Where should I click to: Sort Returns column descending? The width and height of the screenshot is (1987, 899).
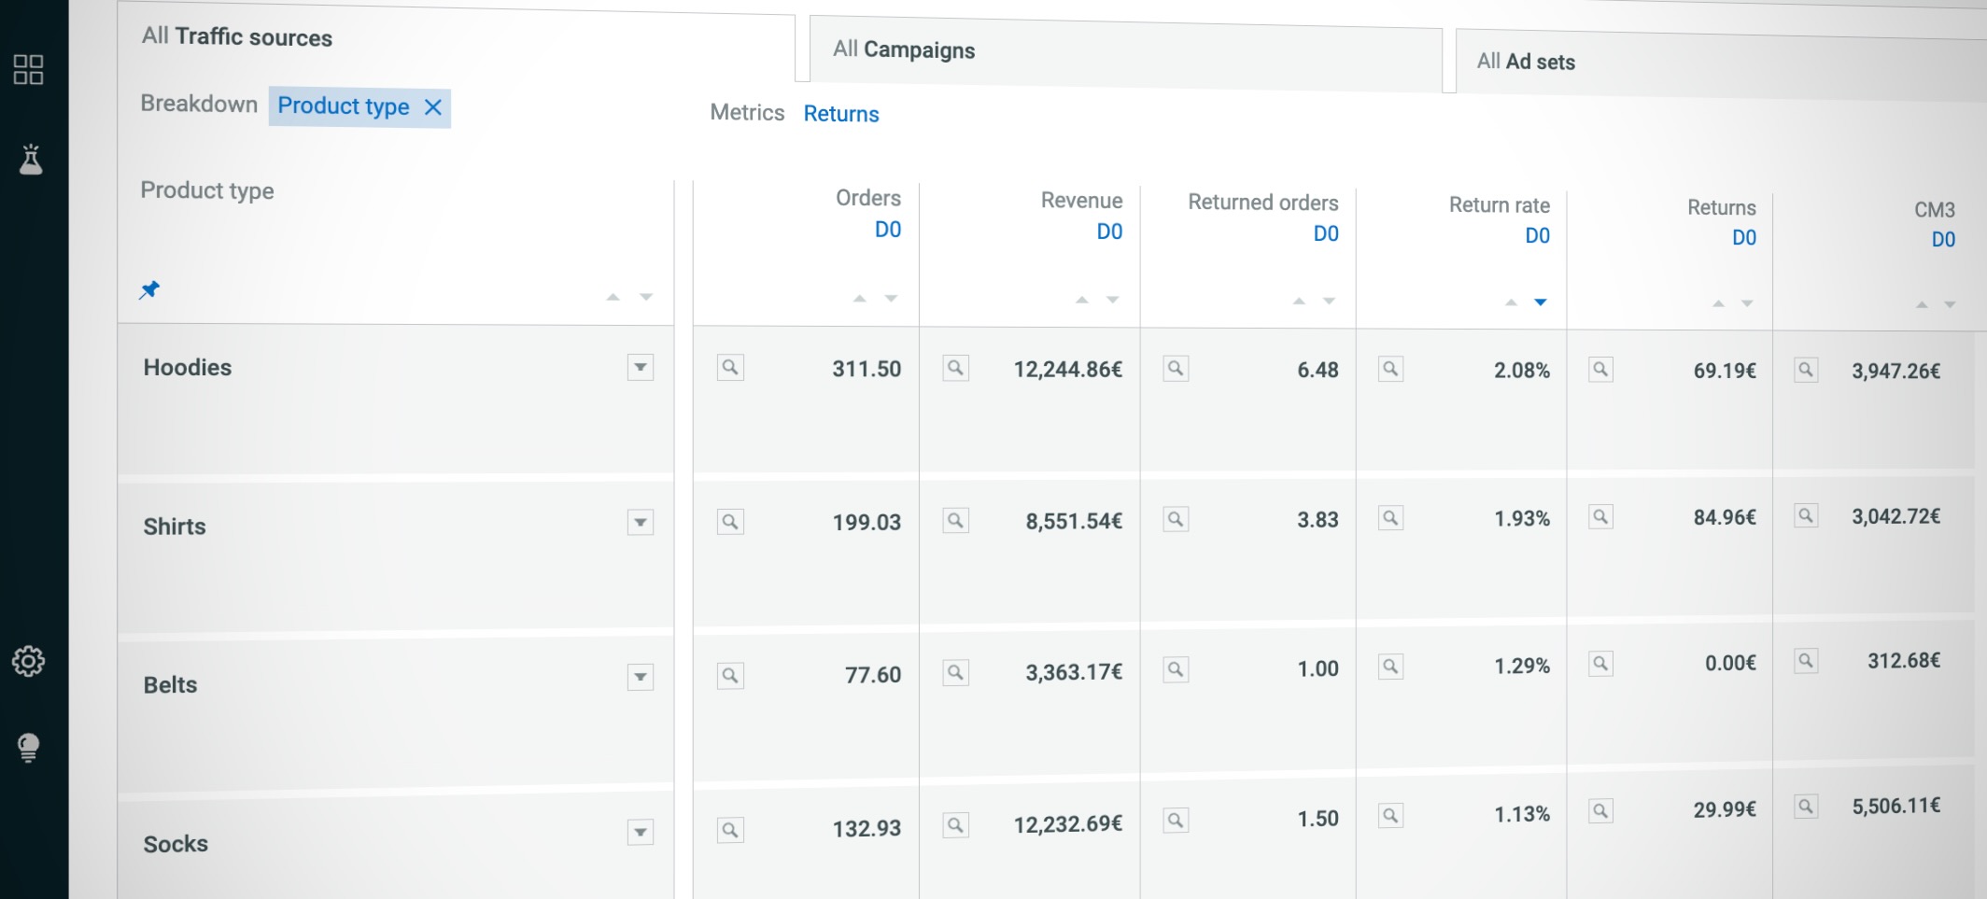pyautogui.click(x=1748, y=303)
